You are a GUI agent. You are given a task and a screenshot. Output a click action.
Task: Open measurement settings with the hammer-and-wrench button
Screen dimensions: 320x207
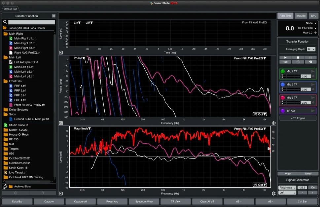tap(310, 62)
